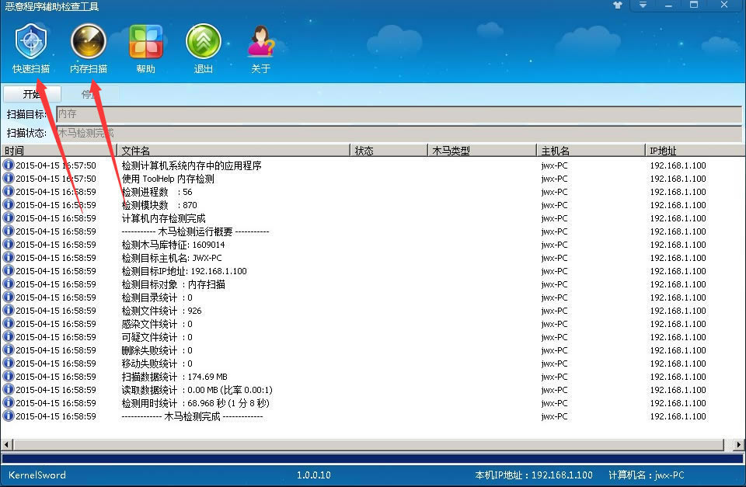This screenshot has width=746, height=487.
Task: Select row 检测进程数 : 56
Action: pyautogui.click(x=373, y=192)
